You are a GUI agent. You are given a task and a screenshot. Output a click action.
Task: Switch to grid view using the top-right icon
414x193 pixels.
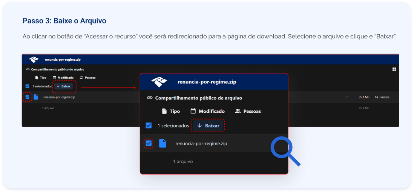click(x=394, y=69)
